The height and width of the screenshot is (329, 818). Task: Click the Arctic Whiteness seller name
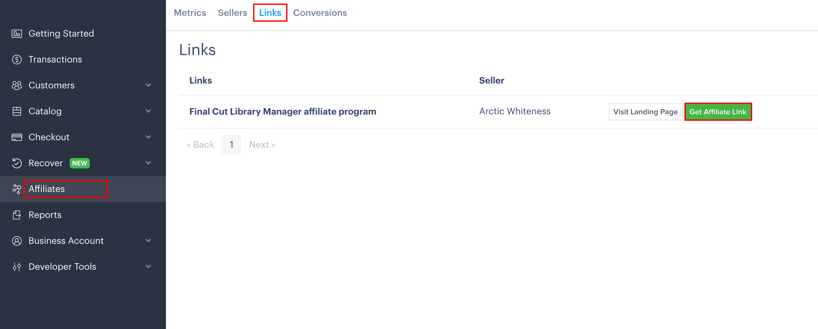point(515,111)
